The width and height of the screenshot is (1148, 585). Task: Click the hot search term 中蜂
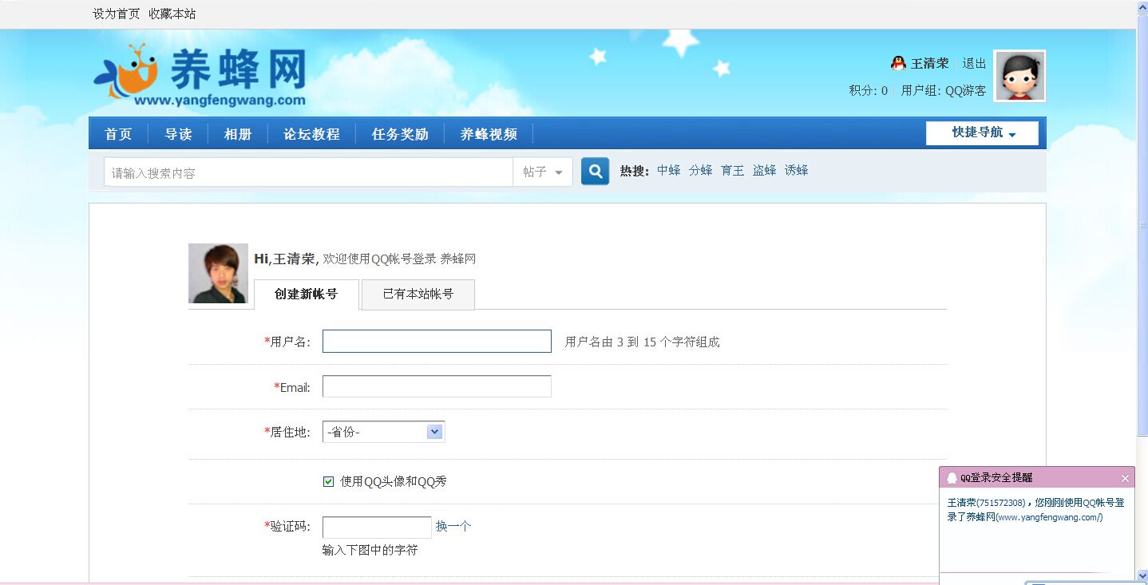(669, 171)
